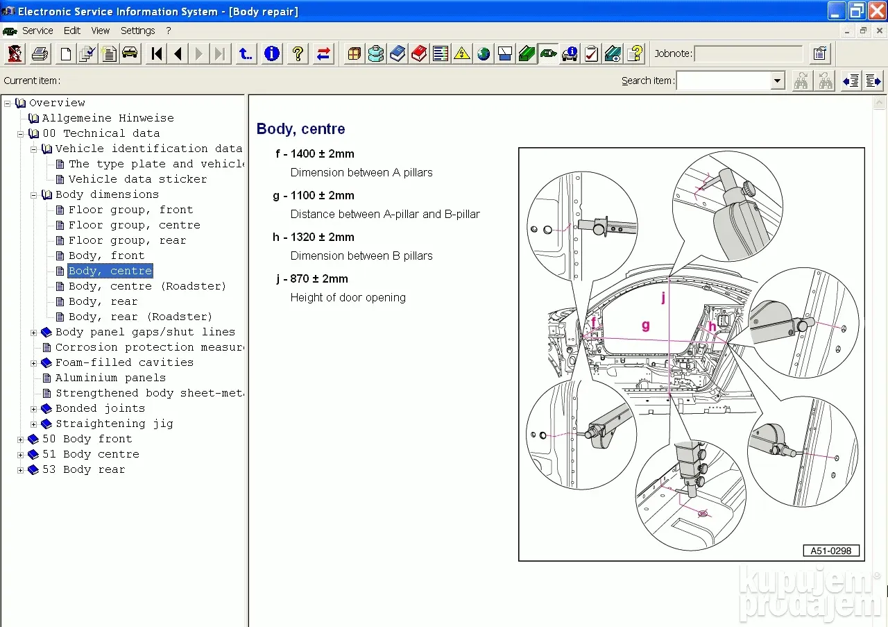Select the Aluminium panels item
The width and height of the screenshot is (888, 627).
[x=110, y=378]
